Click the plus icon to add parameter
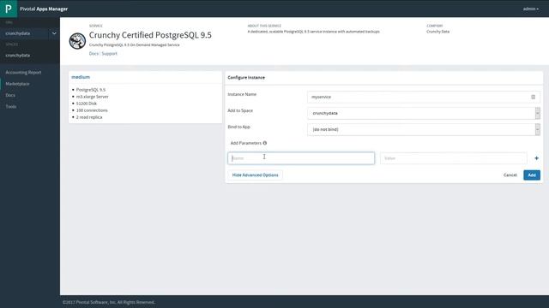The width and height of the screenshot is (549, 308). pos(536,158)
